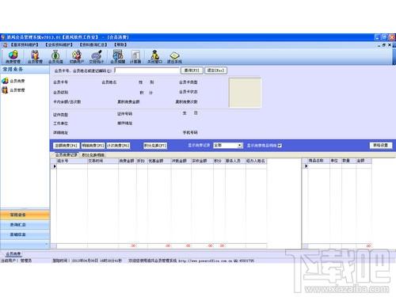Toggle the 显示消费商品明细 checkbox

(x=280, y=146)
